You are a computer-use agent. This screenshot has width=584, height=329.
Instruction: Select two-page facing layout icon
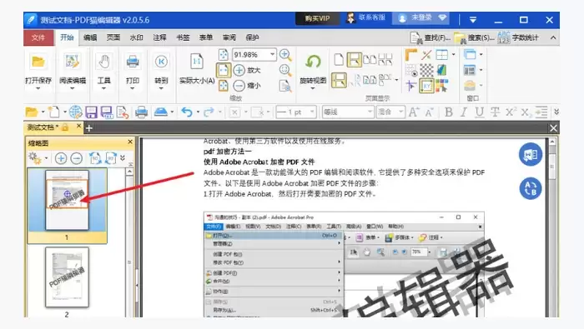370,59
